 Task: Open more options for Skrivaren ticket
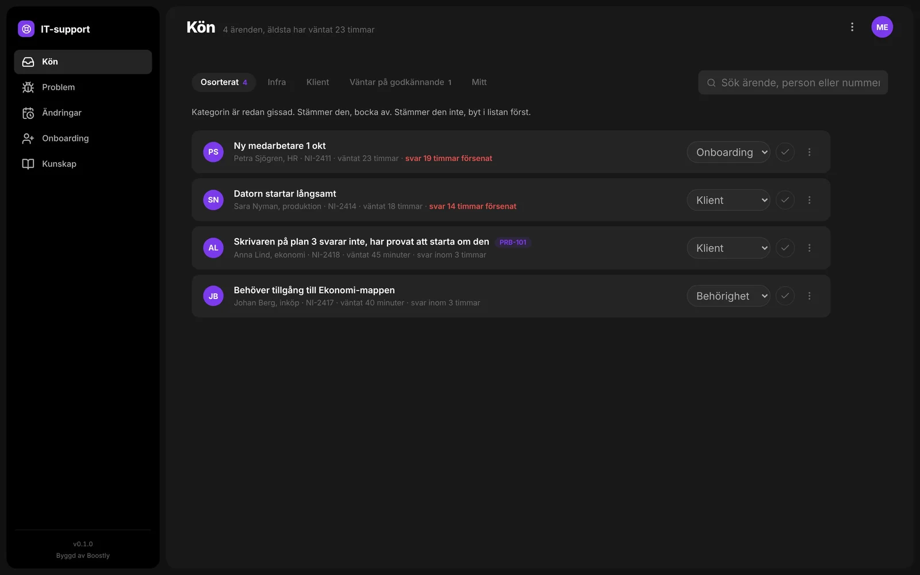coord(810,248)
